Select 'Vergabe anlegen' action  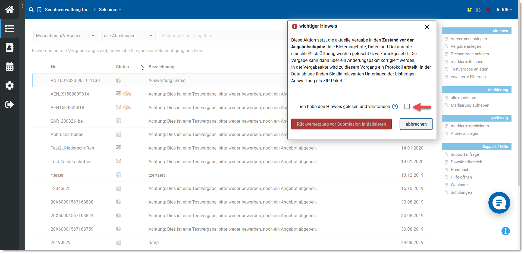point(466,46)
